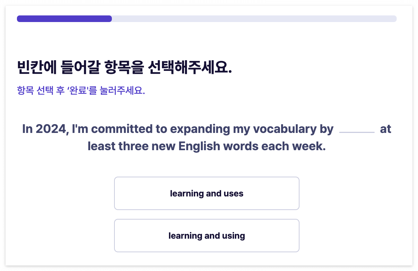This screenshot has height=271, width=418.
Task: Select the answer option 'learning and uses'
Action: point(207,193)
